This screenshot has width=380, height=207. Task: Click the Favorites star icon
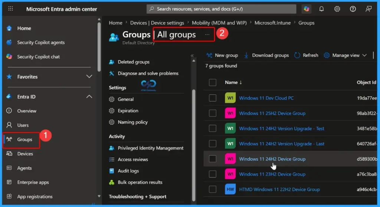[x=9, y=77]
